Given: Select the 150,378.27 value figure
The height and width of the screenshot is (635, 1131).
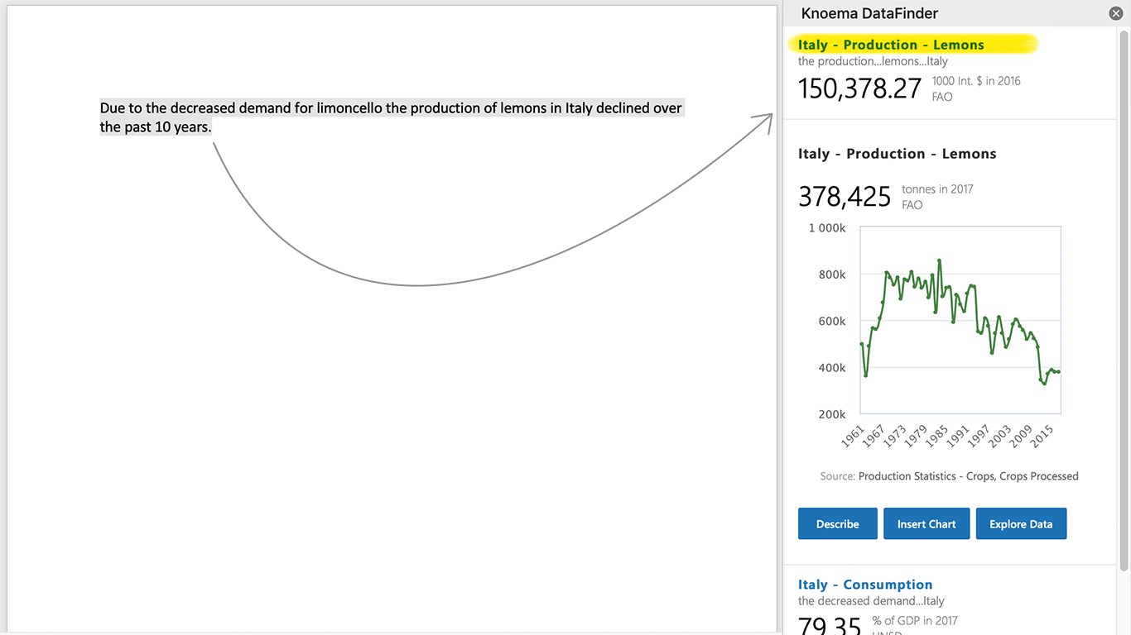Looking at the screenshot, I should 859,88.
